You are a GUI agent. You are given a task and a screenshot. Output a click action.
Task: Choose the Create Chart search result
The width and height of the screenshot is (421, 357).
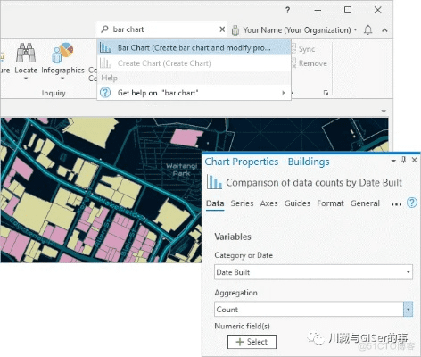click(194, 63)
